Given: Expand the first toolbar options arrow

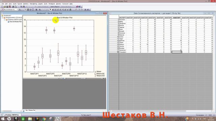Looking at the screenshot, I should (x=82, y=7).
